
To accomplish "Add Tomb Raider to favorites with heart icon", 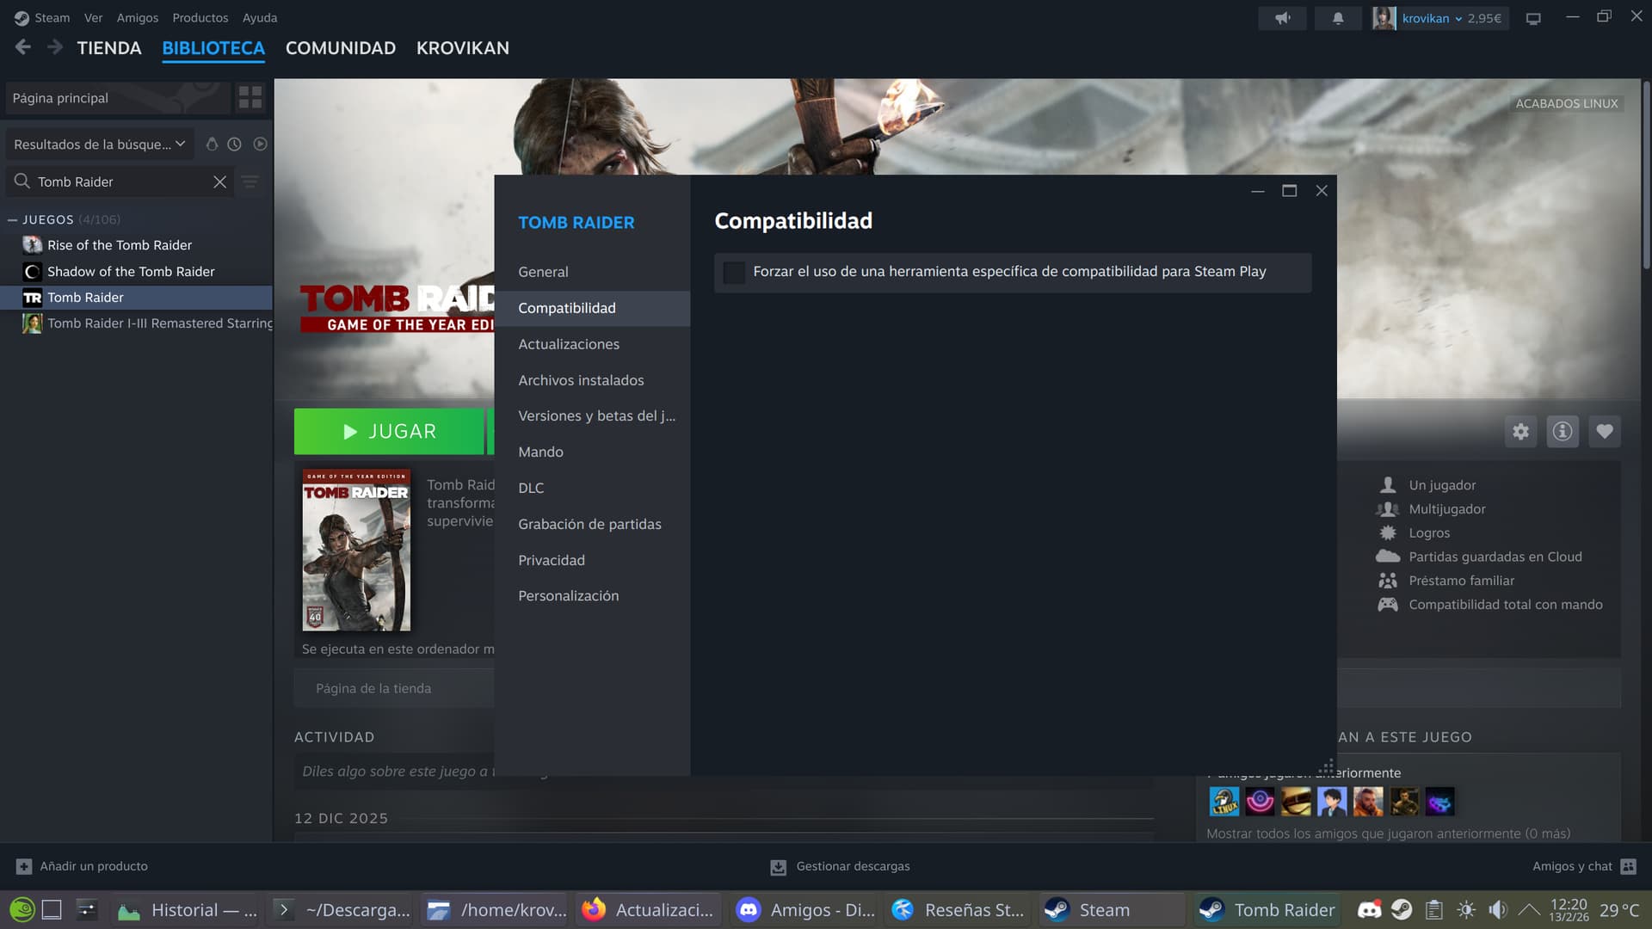I will pyautogui.click(x=1605, y=432).
